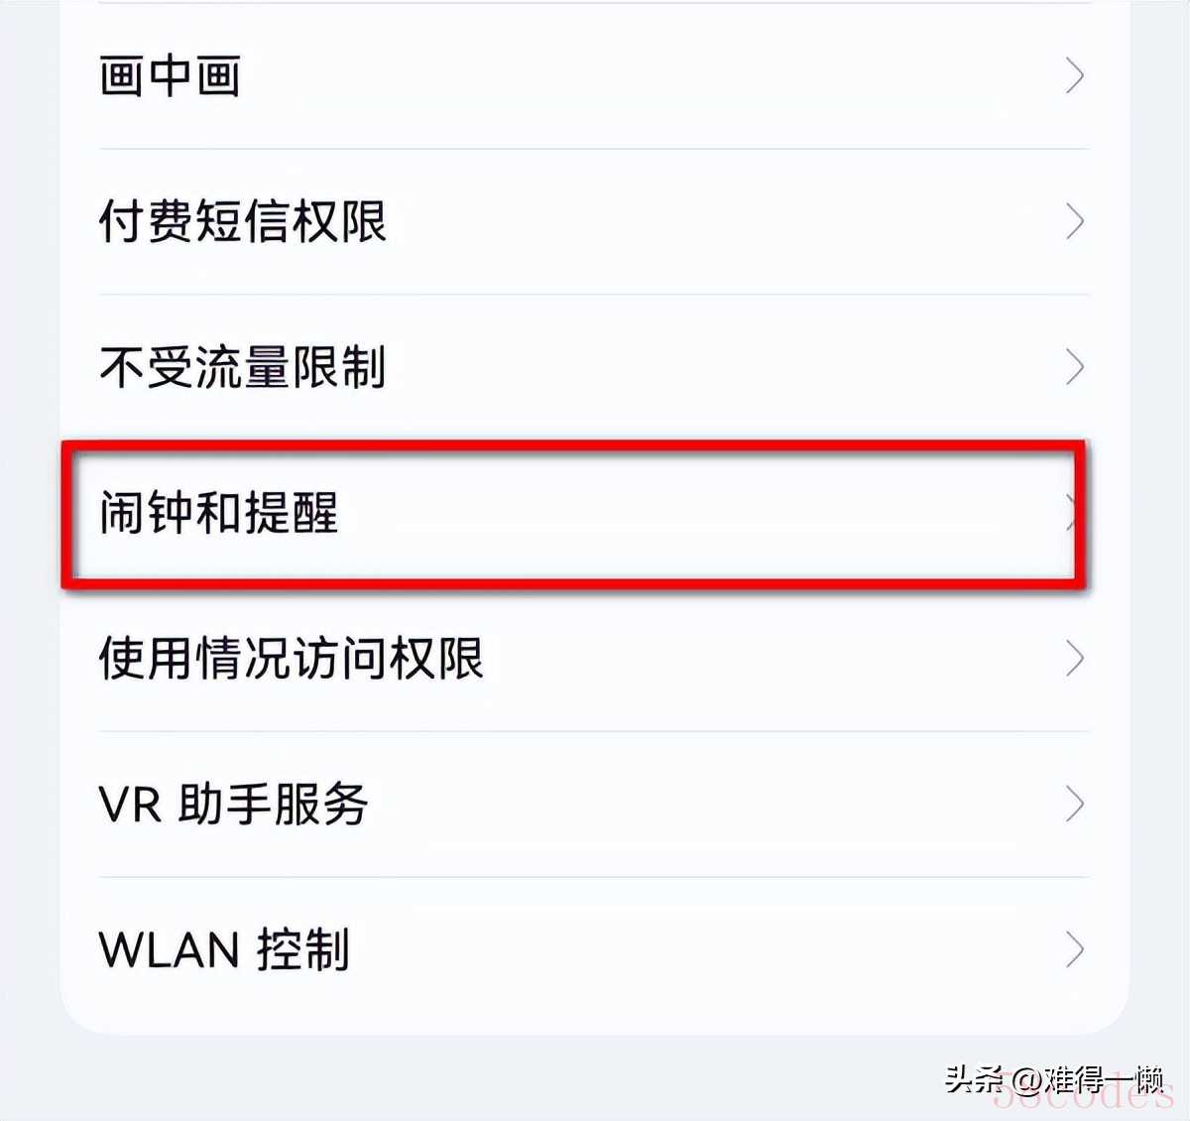Click the 头条@难得一懒 watermark text

pos(1053,1079)
